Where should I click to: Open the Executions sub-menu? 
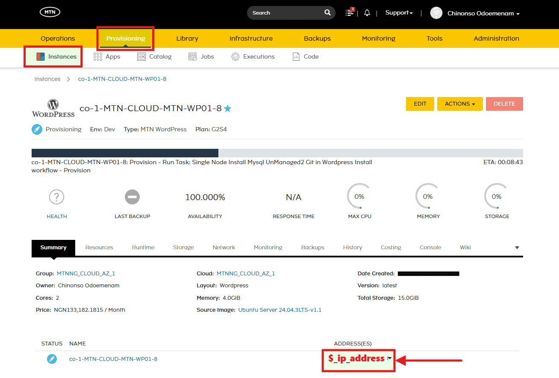coord(253,56)
